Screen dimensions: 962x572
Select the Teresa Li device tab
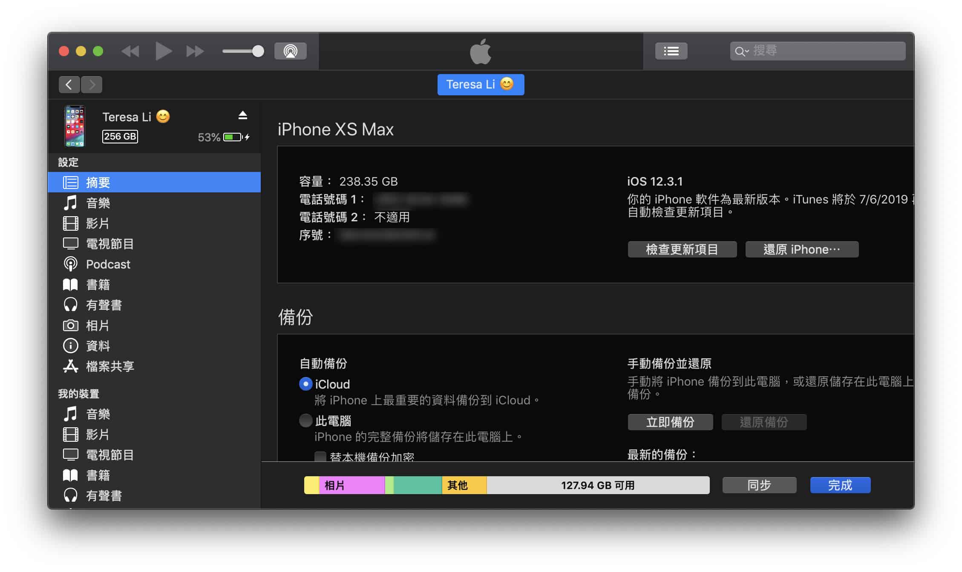481,84
